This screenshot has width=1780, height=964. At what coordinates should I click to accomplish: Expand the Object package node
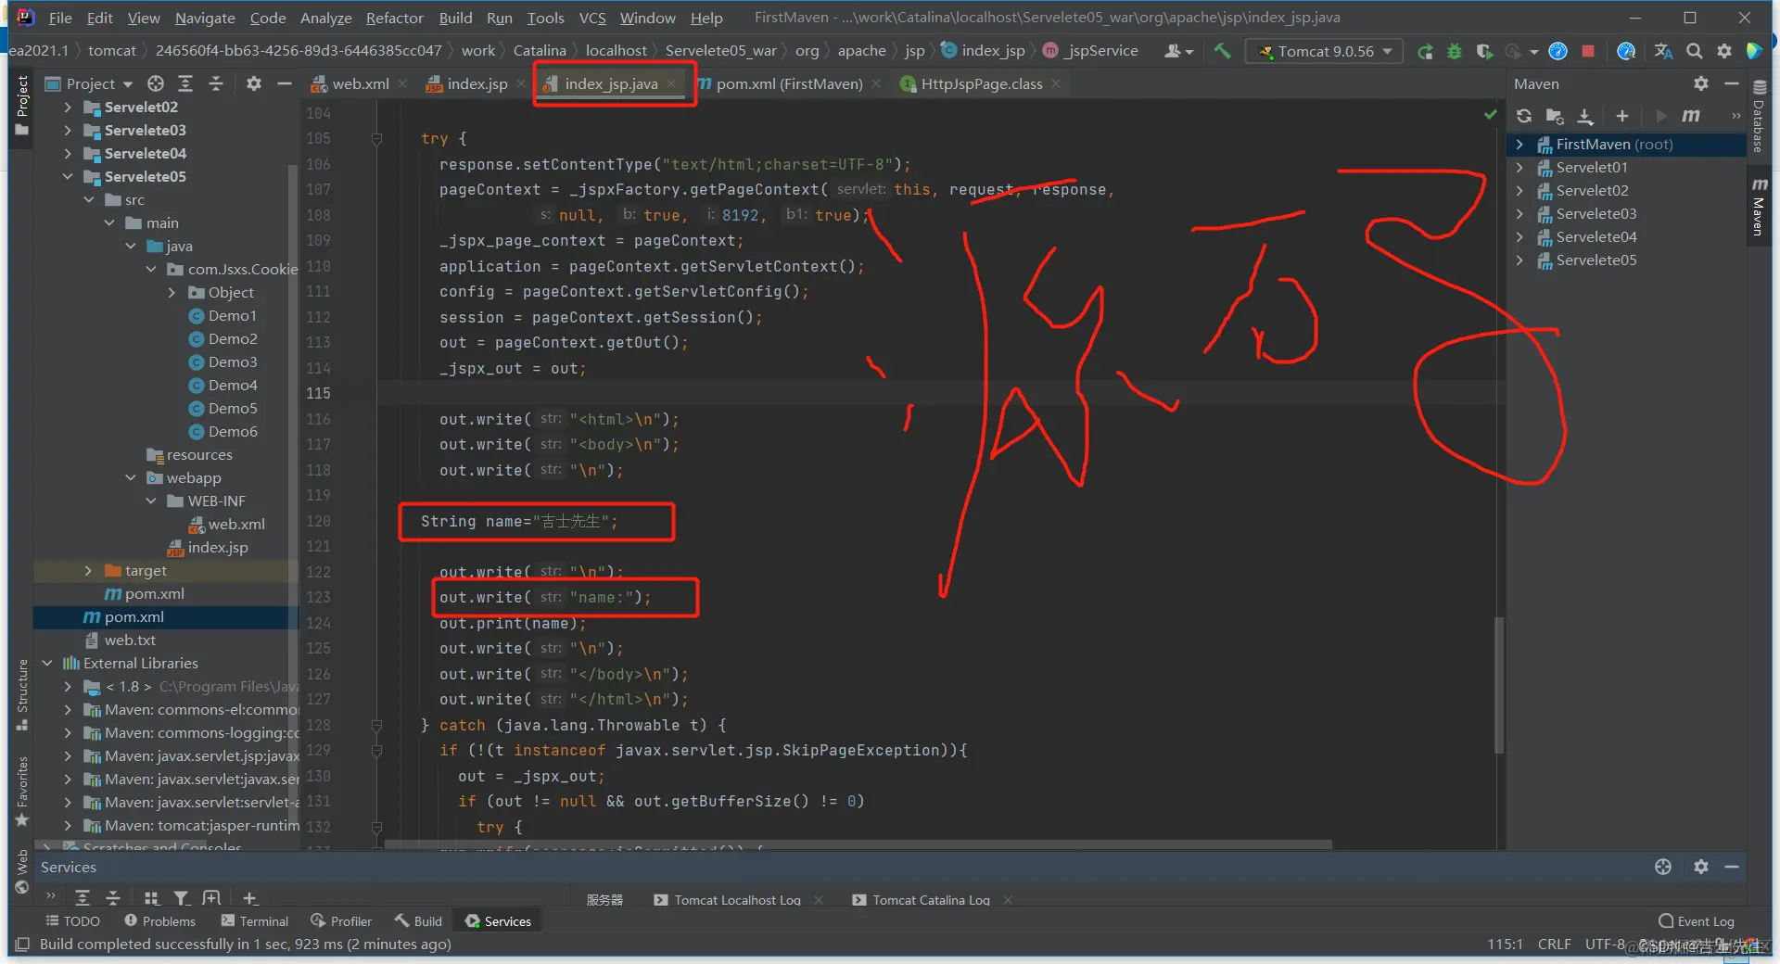click(172, 293)
